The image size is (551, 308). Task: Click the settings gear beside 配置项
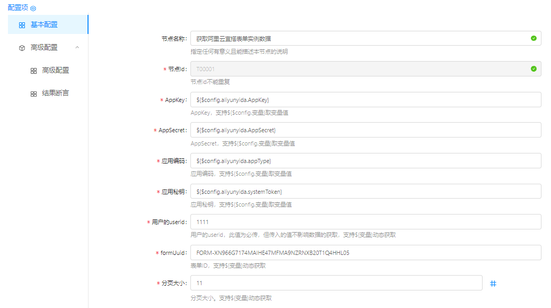33,9
